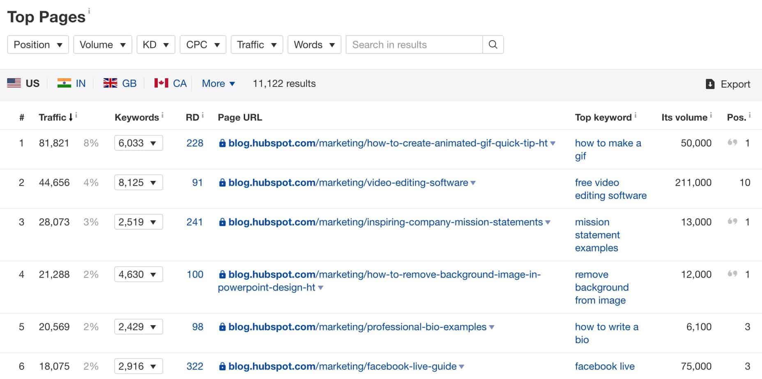Click the lock icon on the video-editing-software URL
This screenshot has height=379, width=762.
222,183
